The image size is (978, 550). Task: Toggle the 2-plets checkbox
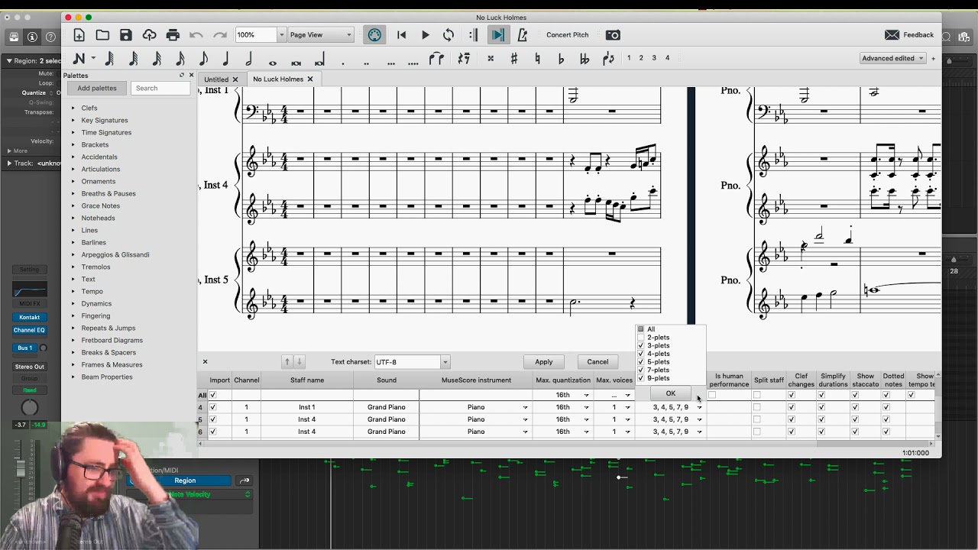click(641, 338)
